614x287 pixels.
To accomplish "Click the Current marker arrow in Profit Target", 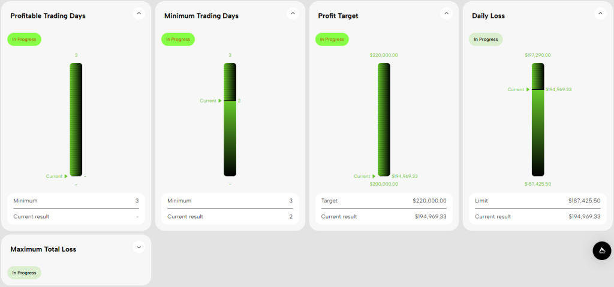I will tap(374, 176).
